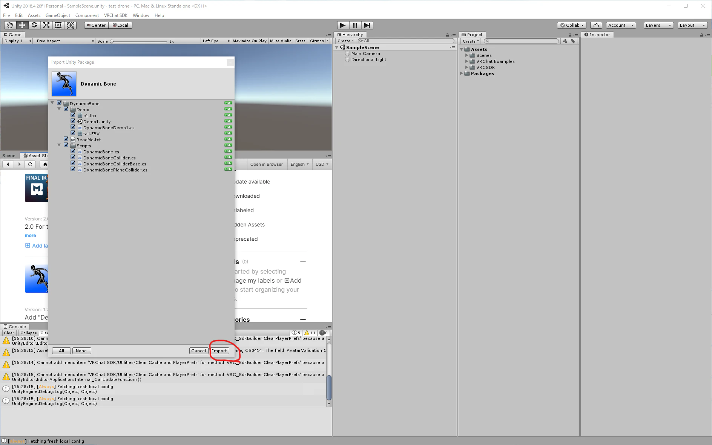The image size is (712, 445).
Task: Go to Asset Store home
Action: (45, 164)
